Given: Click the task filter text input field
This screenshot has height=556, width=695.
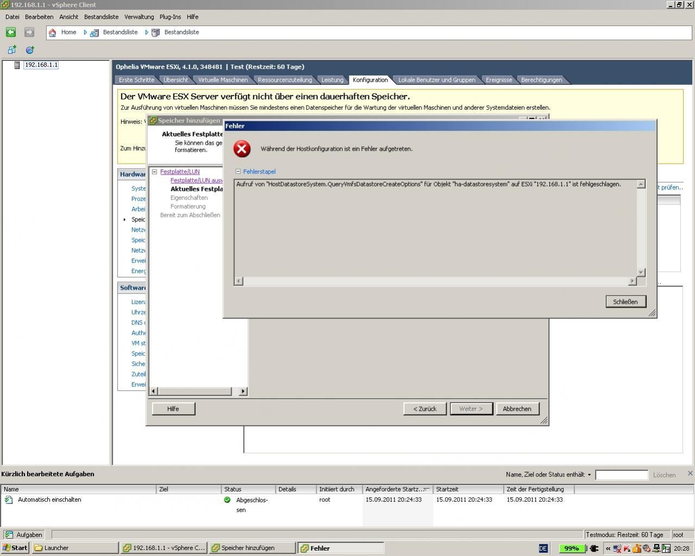Looking at the screenshot, I should click(622, 475).
